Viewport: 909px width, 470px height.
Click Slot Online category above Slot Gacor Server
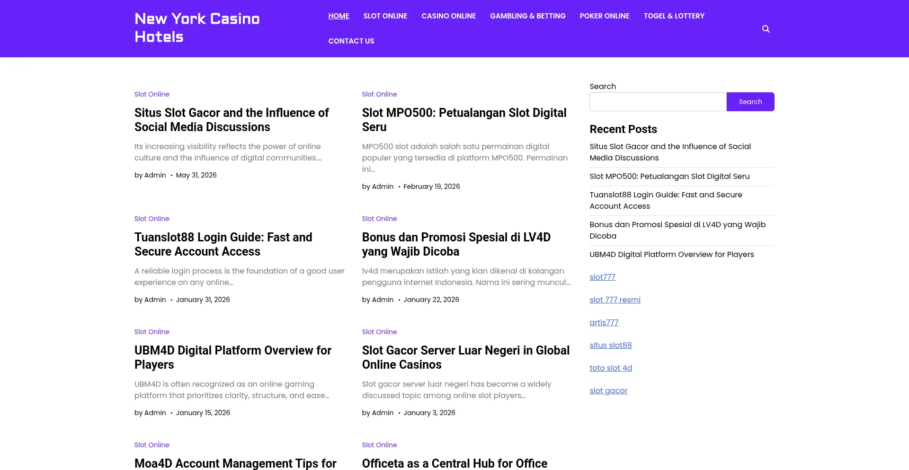[x=380, y=332]
